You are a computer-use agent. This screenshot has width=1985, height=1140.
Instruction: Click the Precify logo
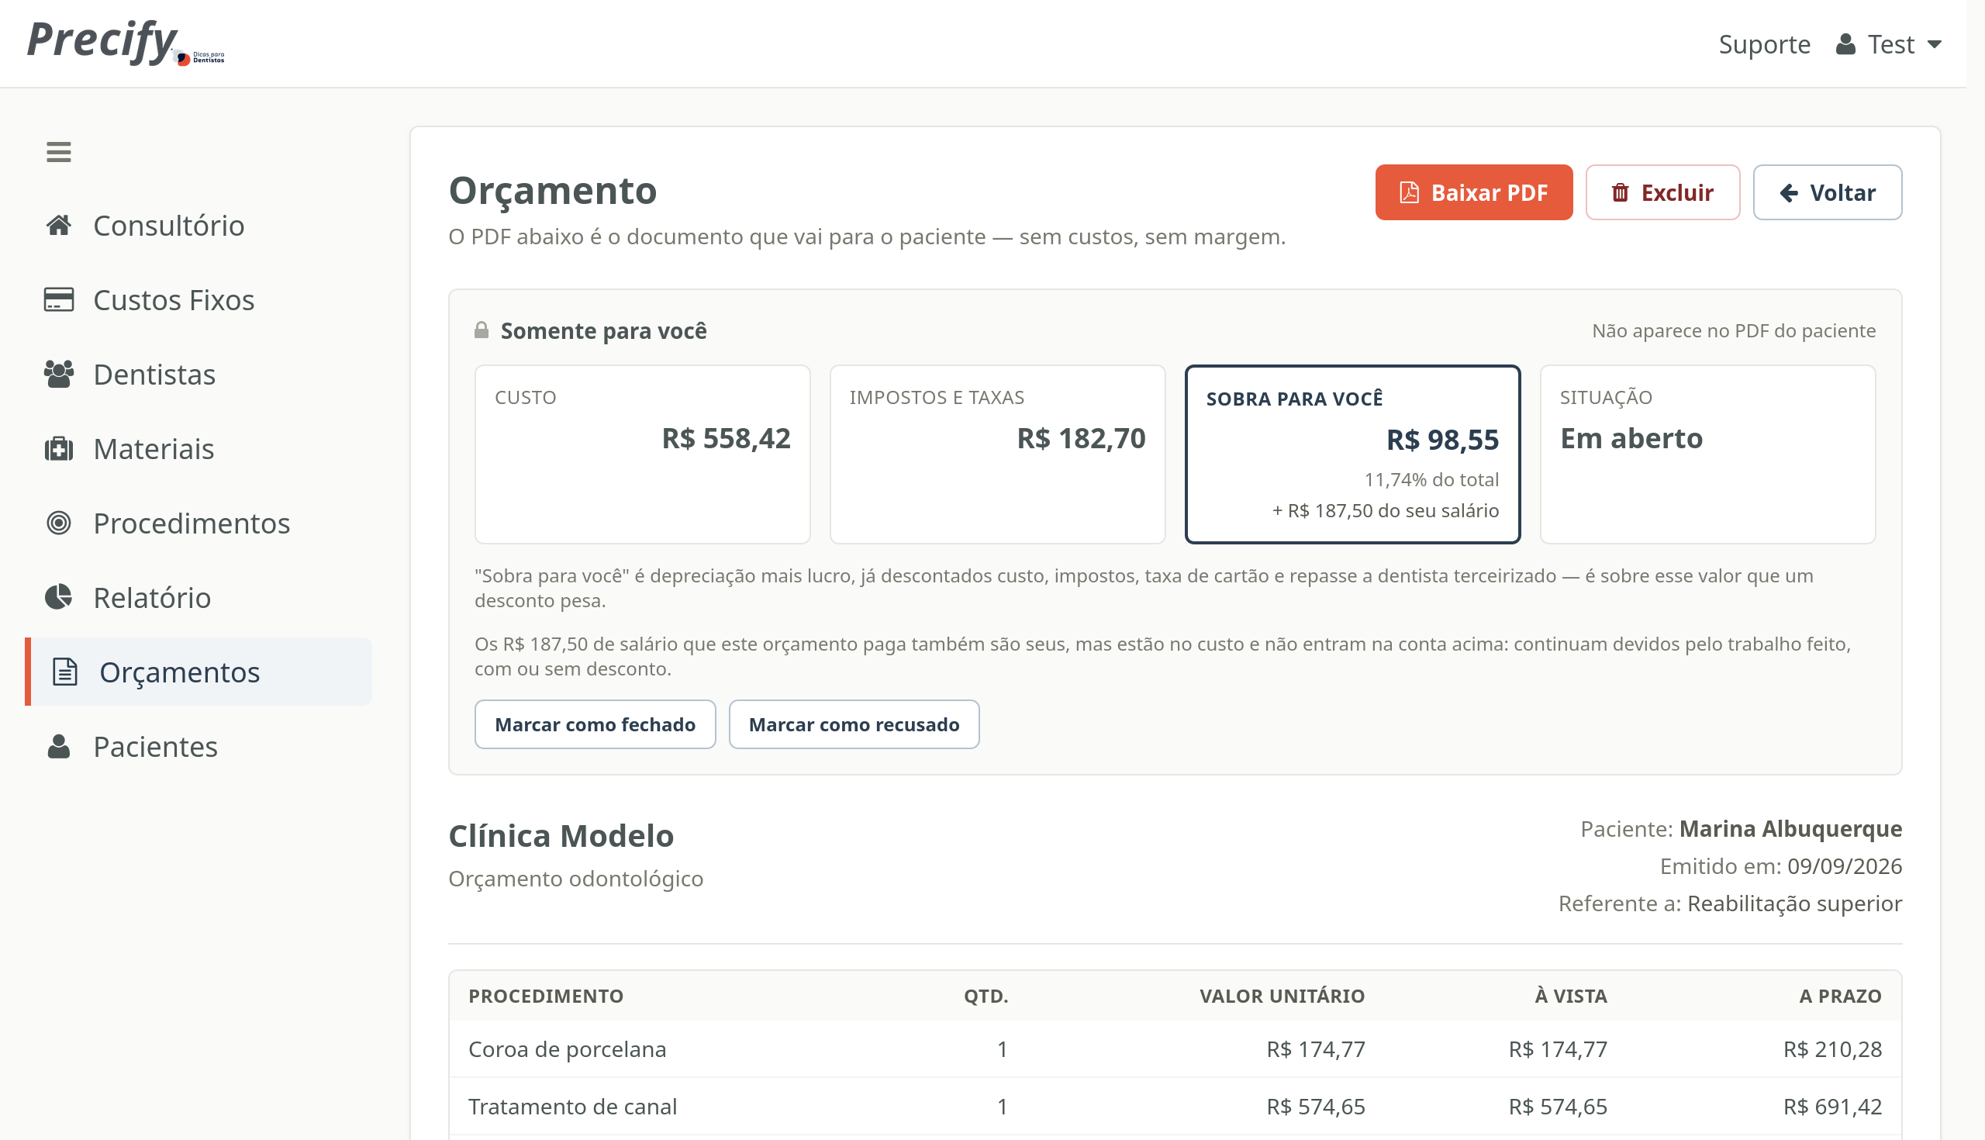(126, 43)
